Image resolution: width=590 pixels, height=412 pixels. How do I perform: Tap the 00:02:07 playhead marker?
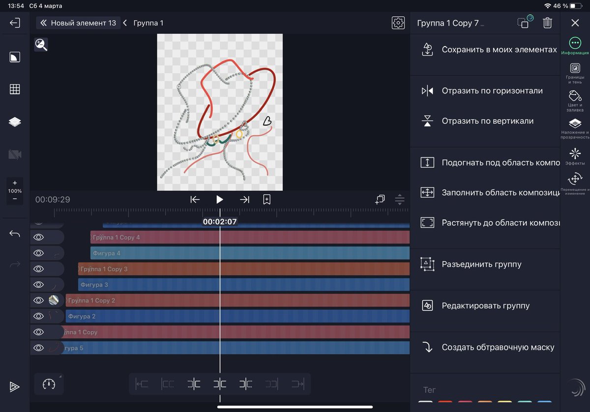(220, 222)
